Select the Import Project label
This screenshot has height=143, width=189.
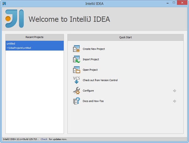[x=91, y=59]
